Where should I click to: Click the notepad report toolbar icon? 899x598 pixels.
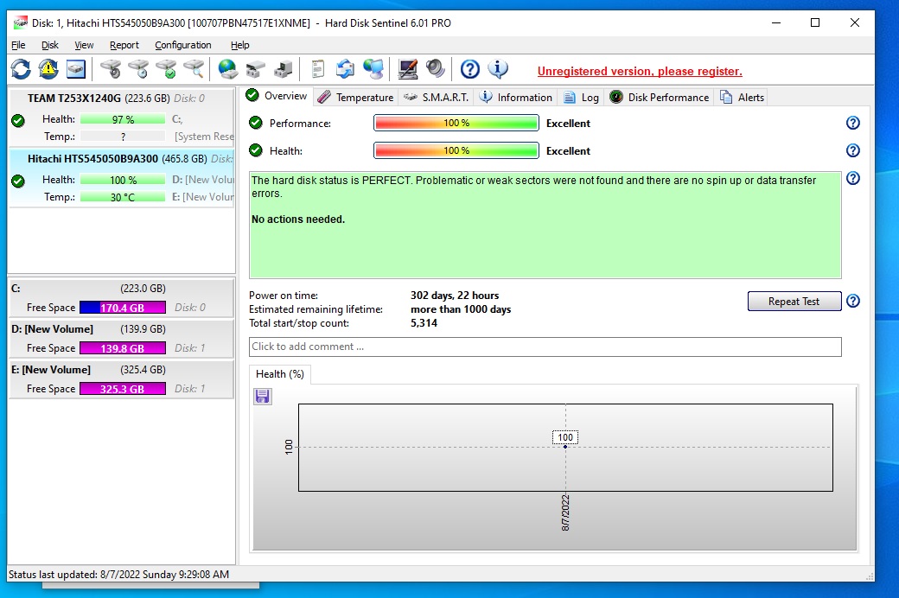(x=318, y=69)
